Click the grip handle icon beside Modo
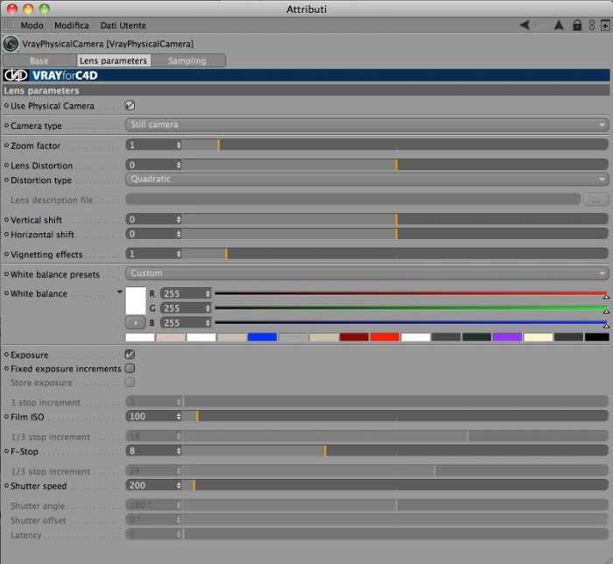The height and width of the screenshot is (564, 613). pos(9,25)
